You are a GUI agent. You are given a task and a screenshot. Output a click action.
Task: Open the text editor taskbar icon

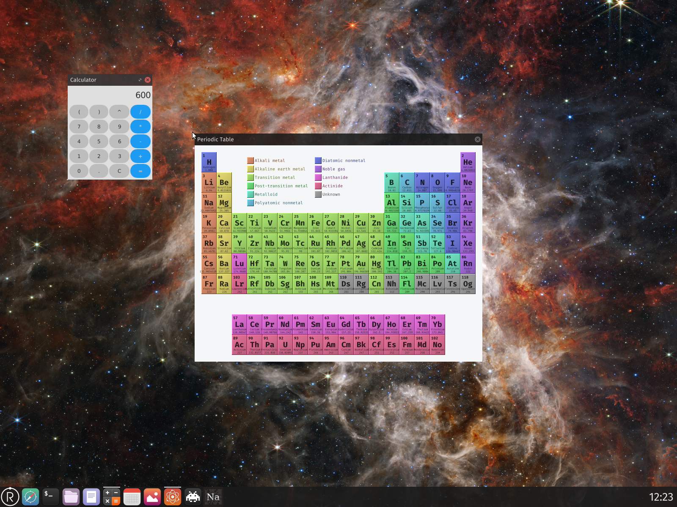click(x=91, y=497)
